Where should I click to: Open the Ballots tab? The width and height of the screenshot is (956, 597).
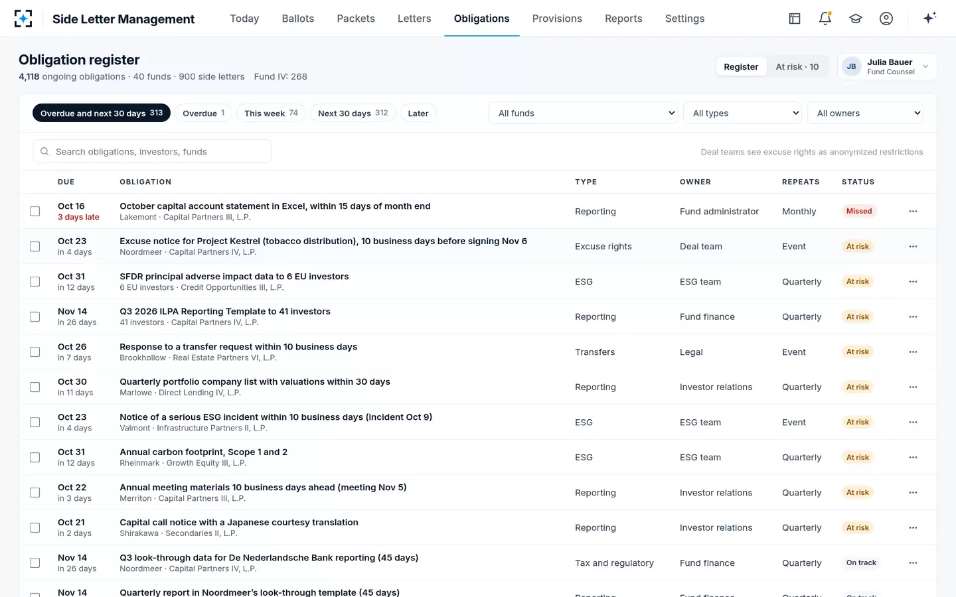pos(298,19)
